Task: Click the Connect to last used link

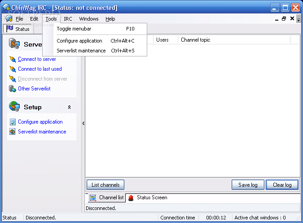Action: click(x=40, y=69)
